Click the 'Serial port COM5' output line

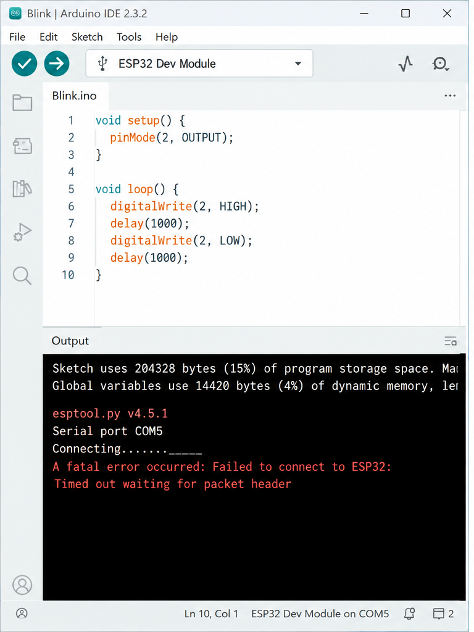coord(107,431)
